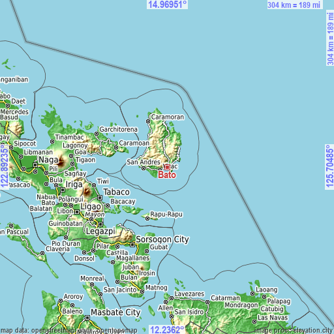Click the vertical "304 km = 189 mi" scale label
The height and width of the screenshot is (334, 334).
pos(330,38)
